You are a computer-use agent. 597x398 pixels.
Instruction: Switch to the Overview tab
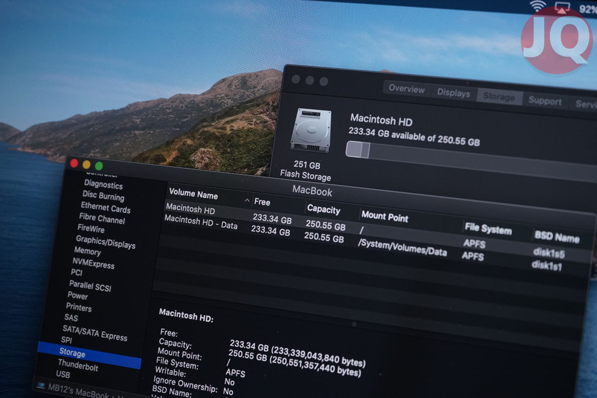coord(406,89)
